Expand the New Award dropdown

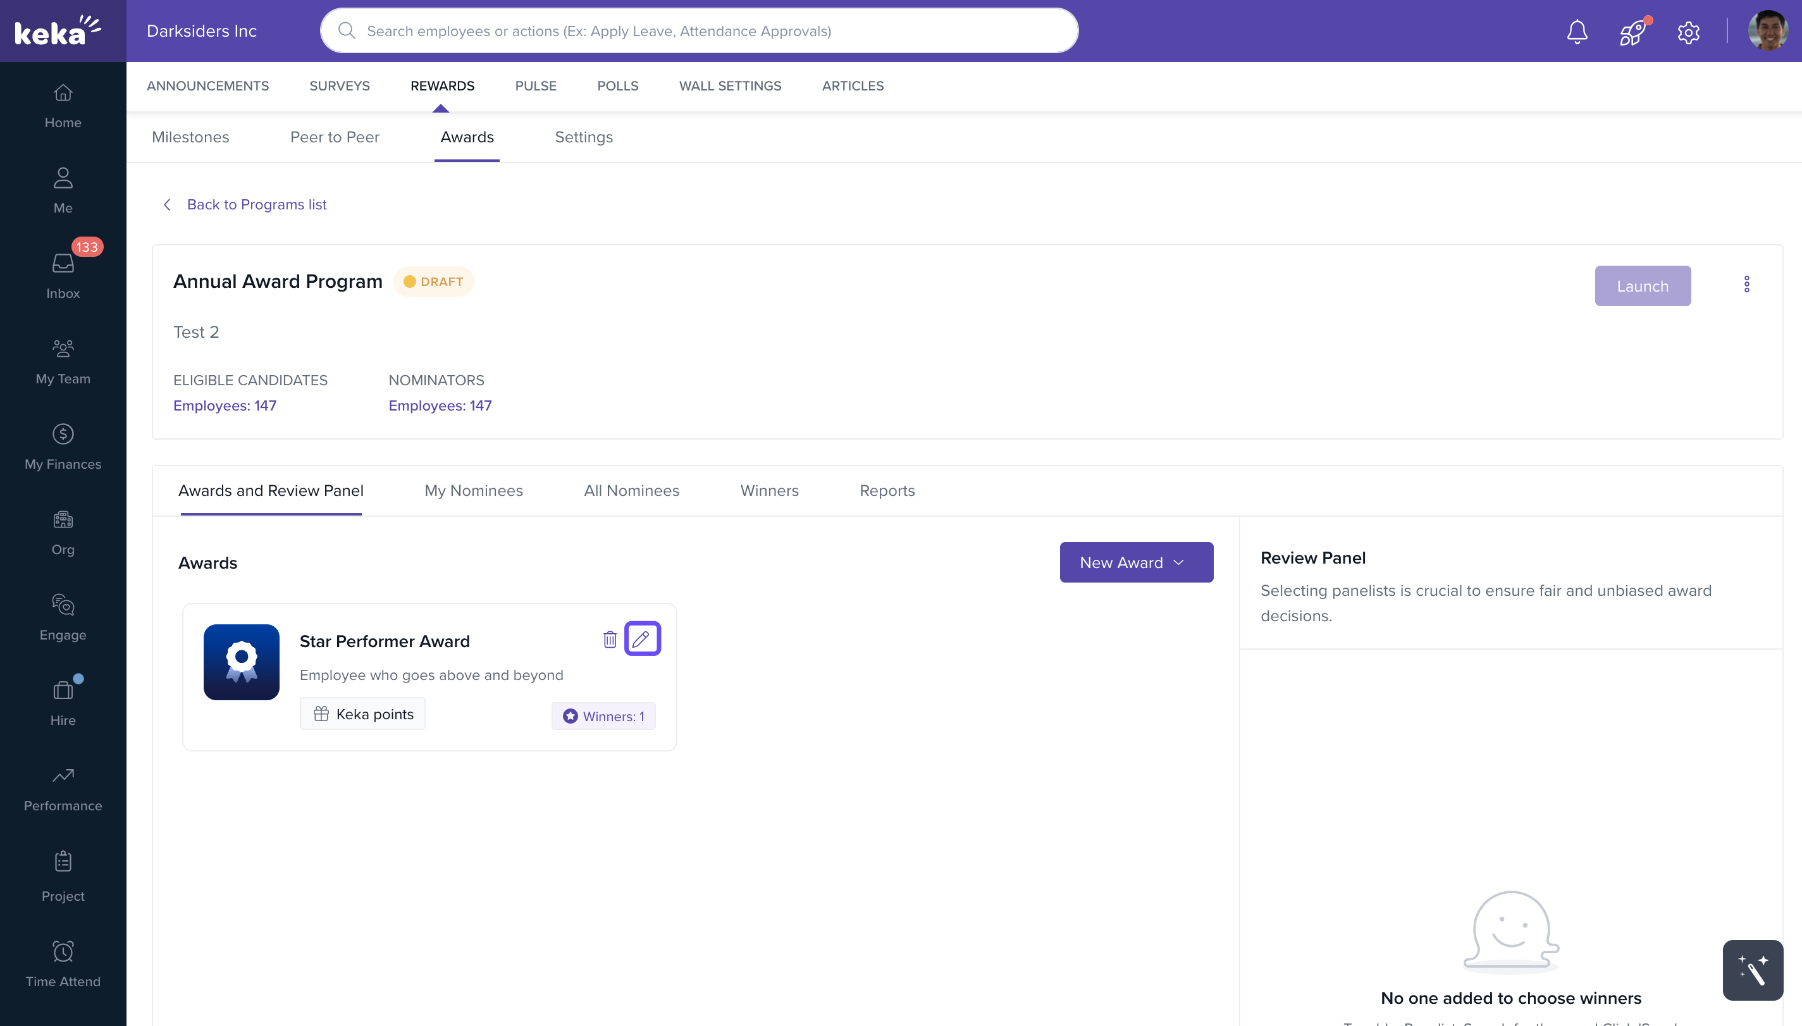(x=1135, y=562)
